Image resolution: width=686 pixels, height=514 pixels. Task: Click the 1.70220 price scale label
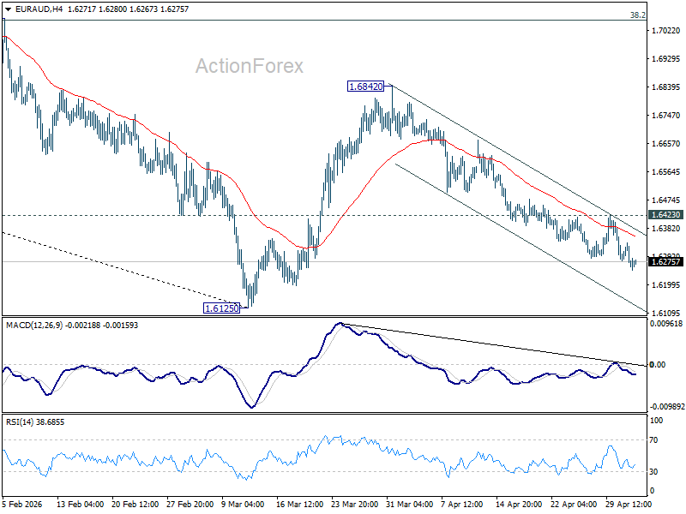click(666, 31)
